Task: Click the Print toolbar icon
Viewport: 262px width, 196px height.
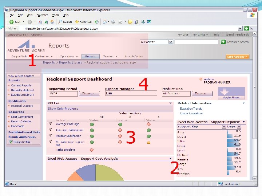Action: coord(113,22)
